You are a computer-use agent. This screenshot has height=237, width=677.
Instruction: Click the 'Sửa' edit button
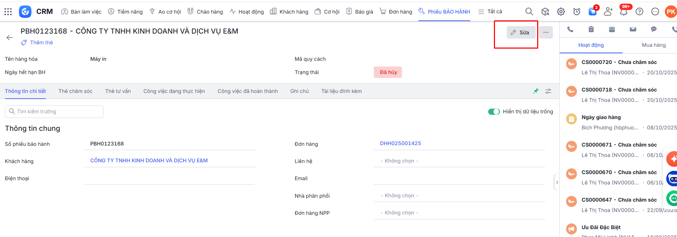(x=521, y=33)
